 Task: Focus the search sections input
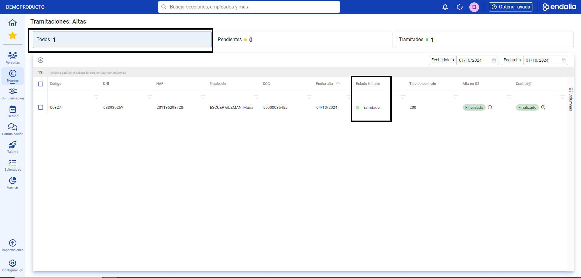tap(249, 7)
